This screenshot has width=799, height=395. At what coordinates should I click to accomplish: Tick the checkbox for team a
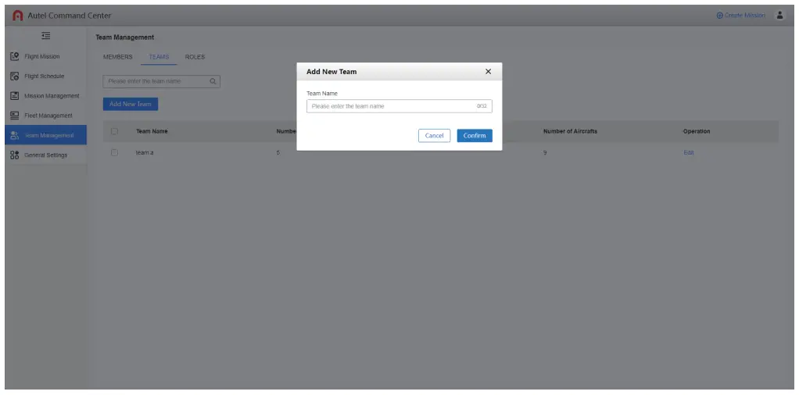[115, 153]
